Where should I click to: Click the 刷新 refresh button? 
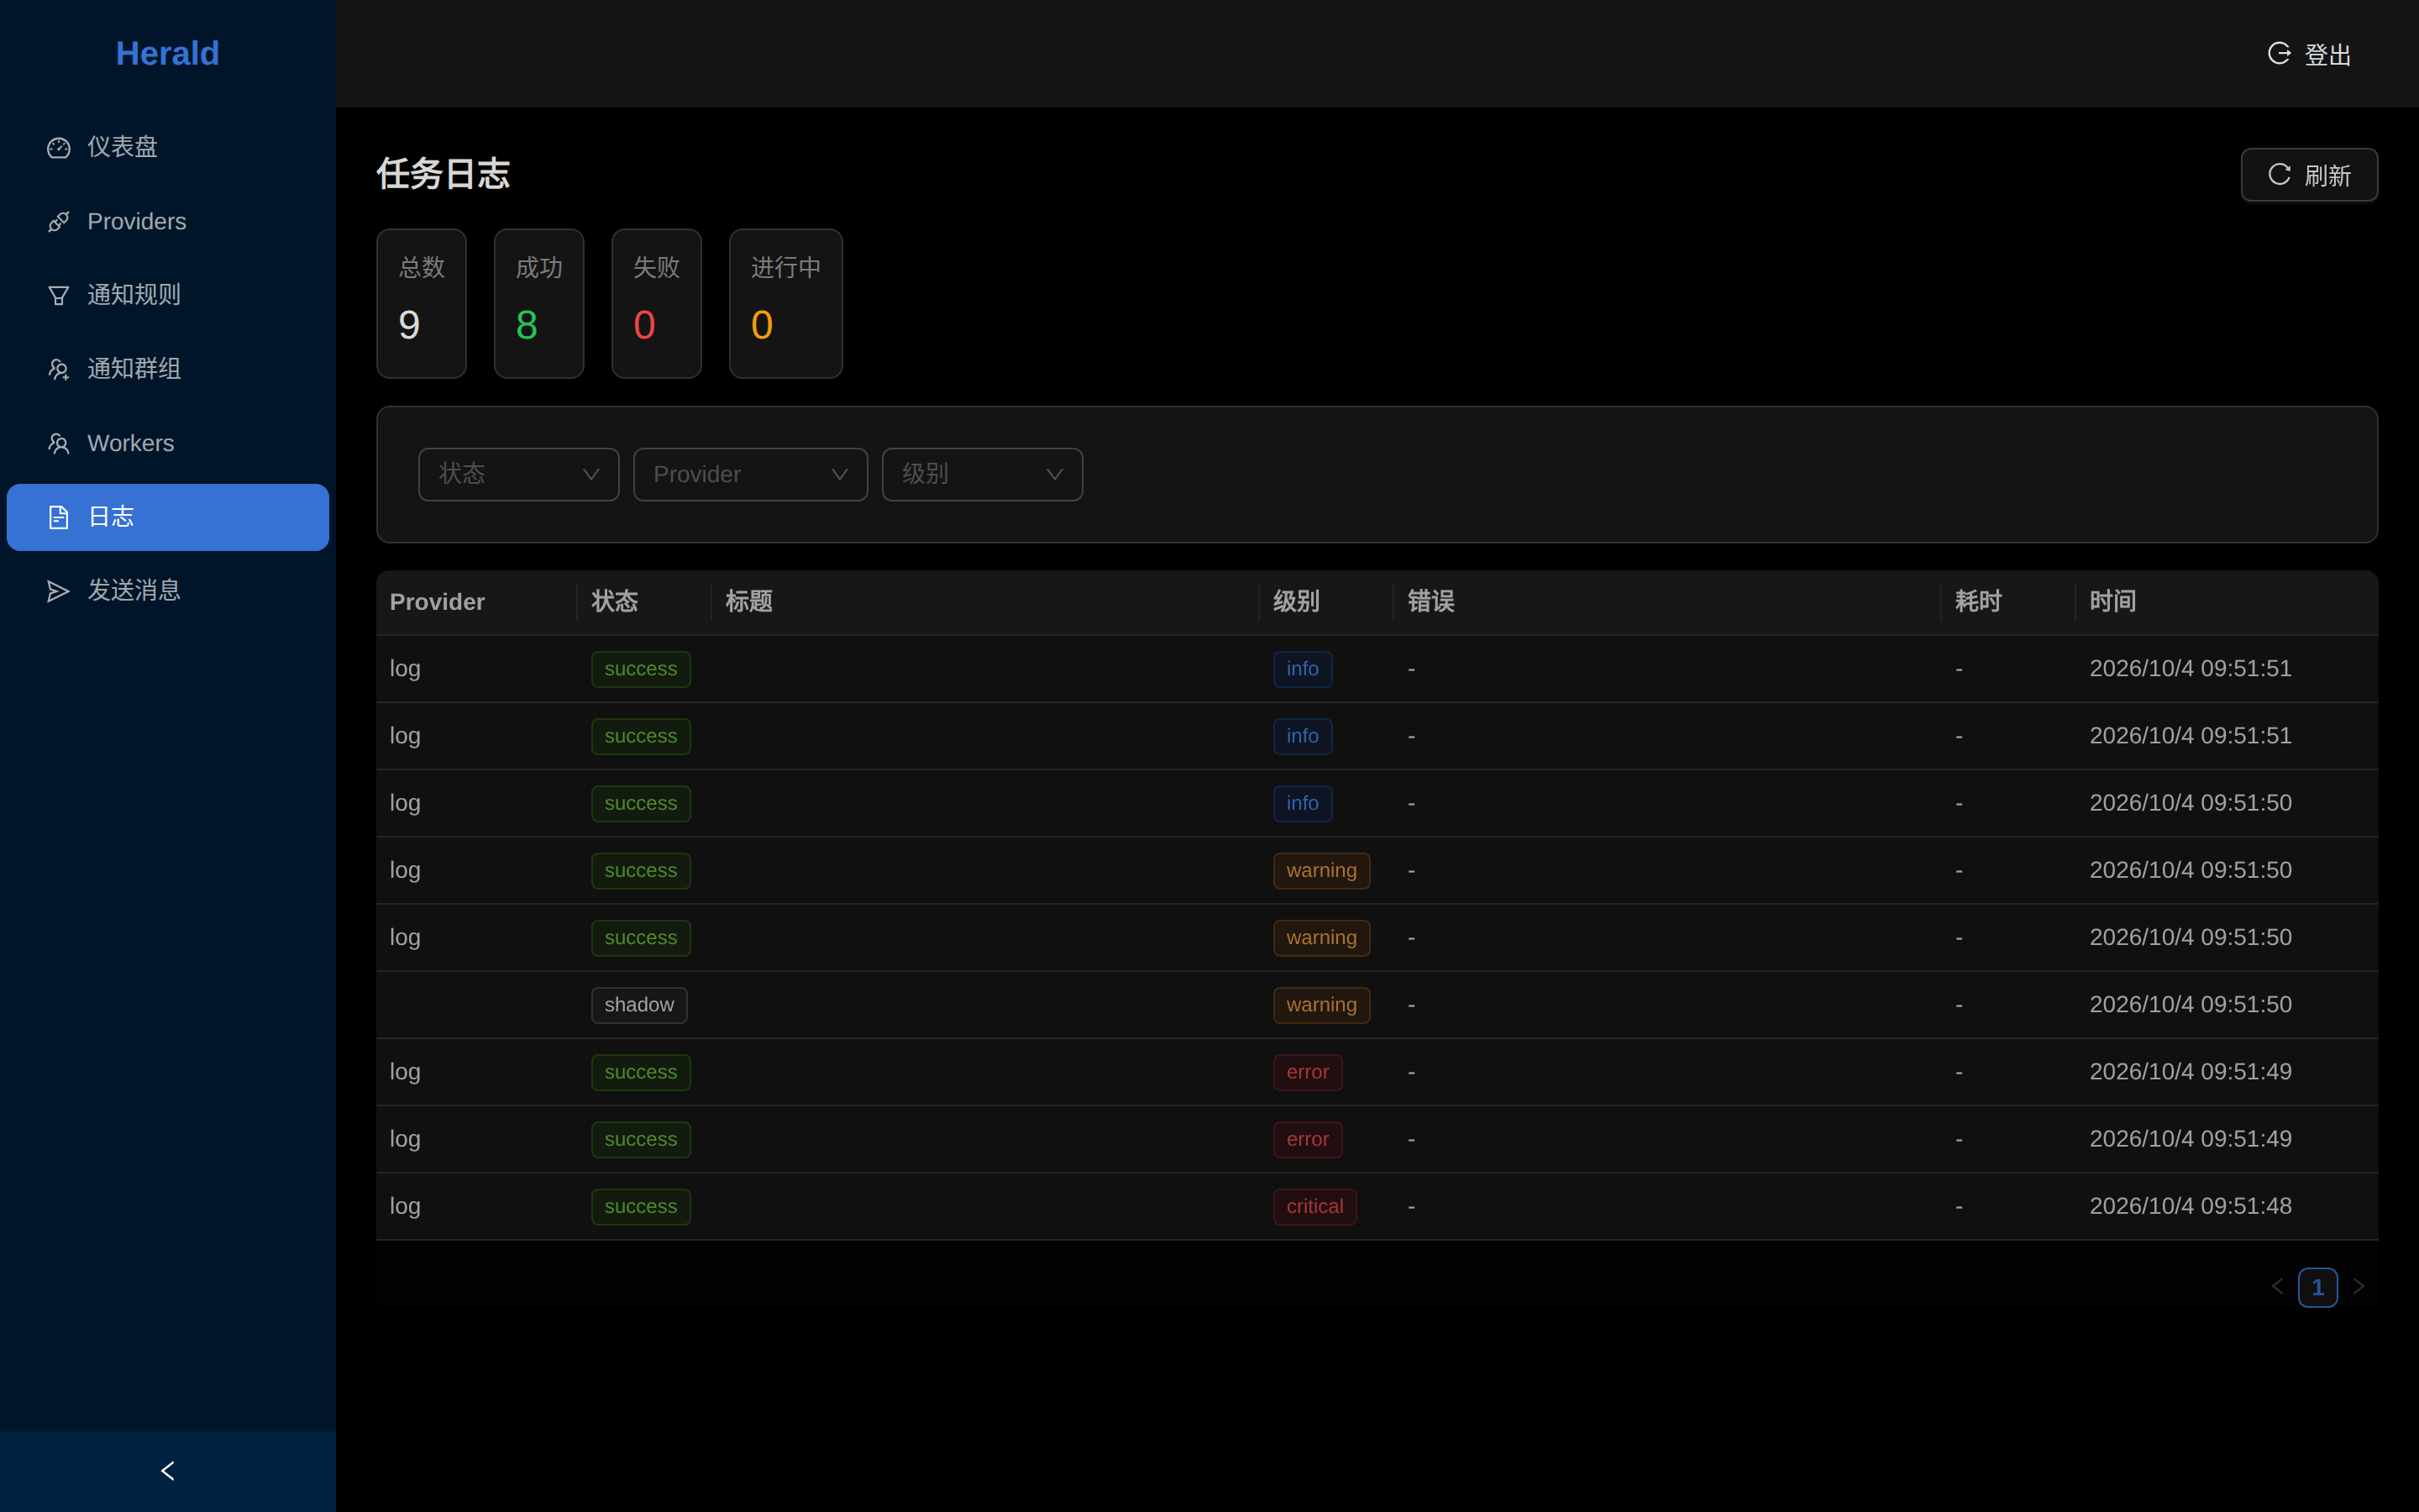(x=2309, y=175)
